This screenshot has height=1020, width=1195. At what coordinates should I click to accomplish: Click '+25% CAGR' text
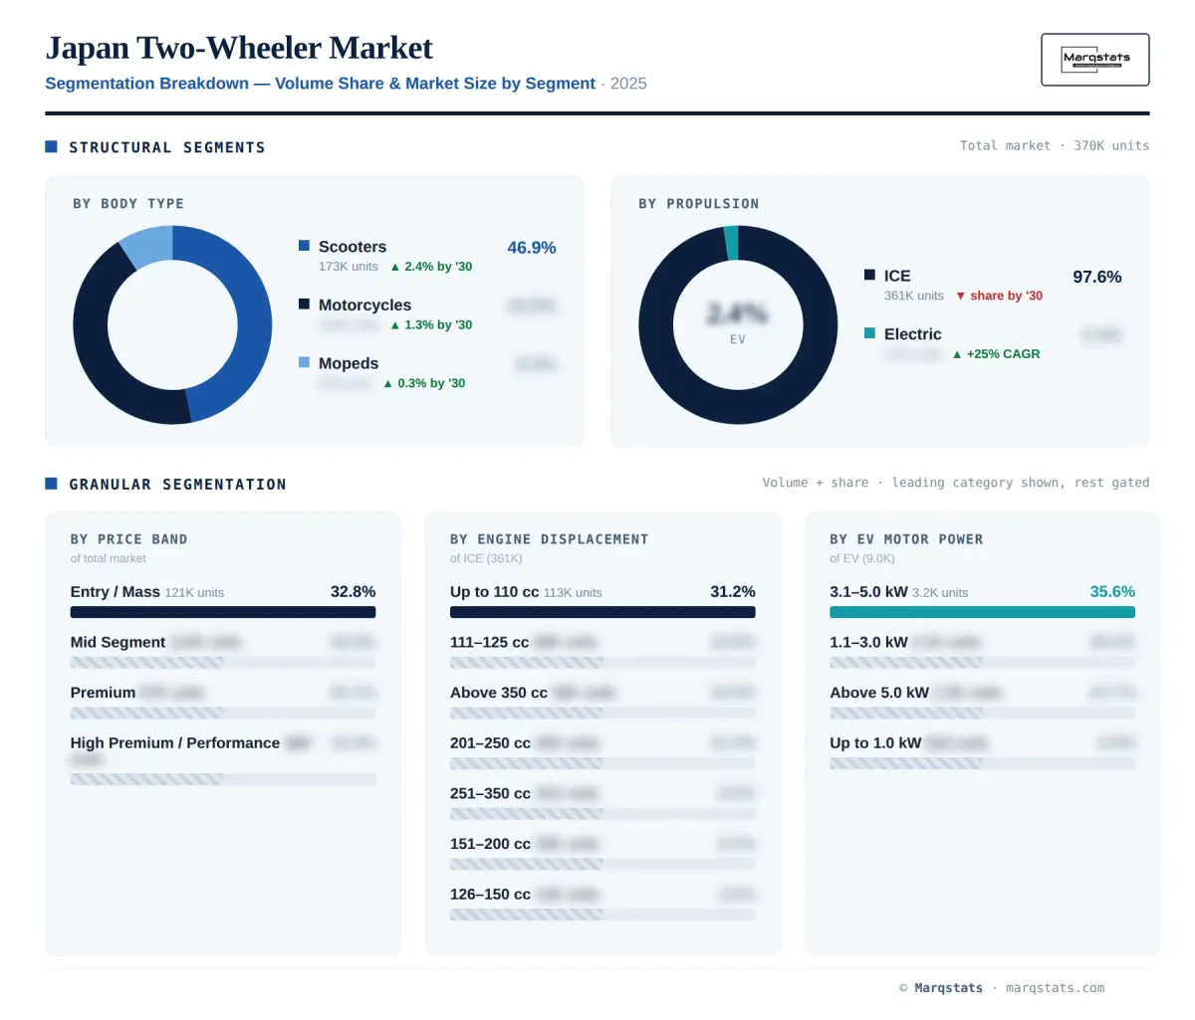click(x=996, y=354)
